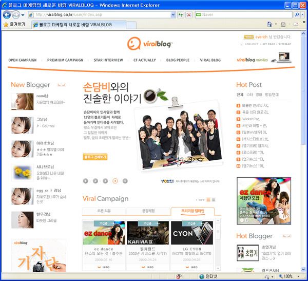Open the yellow flowers blogger thumbnail
Image resolution: width=308 pixels, height=281 pixels.
point(23,173)
